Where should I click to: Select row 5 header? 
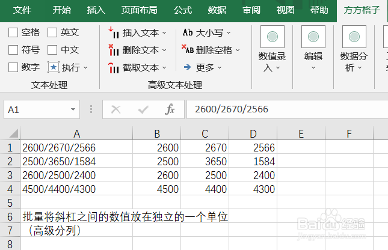(x=10, y=203)
